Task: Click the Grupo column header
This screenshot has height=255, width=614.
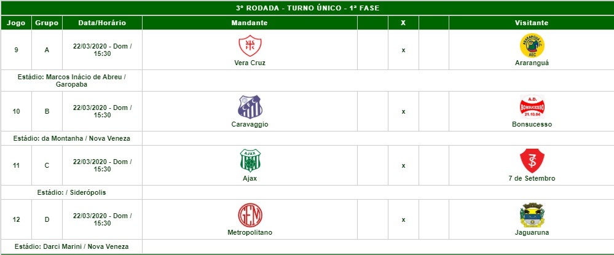Action: 47,23
